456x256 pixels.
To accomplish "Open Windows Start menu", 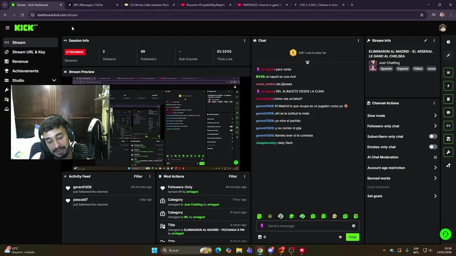I will point(154,250).
